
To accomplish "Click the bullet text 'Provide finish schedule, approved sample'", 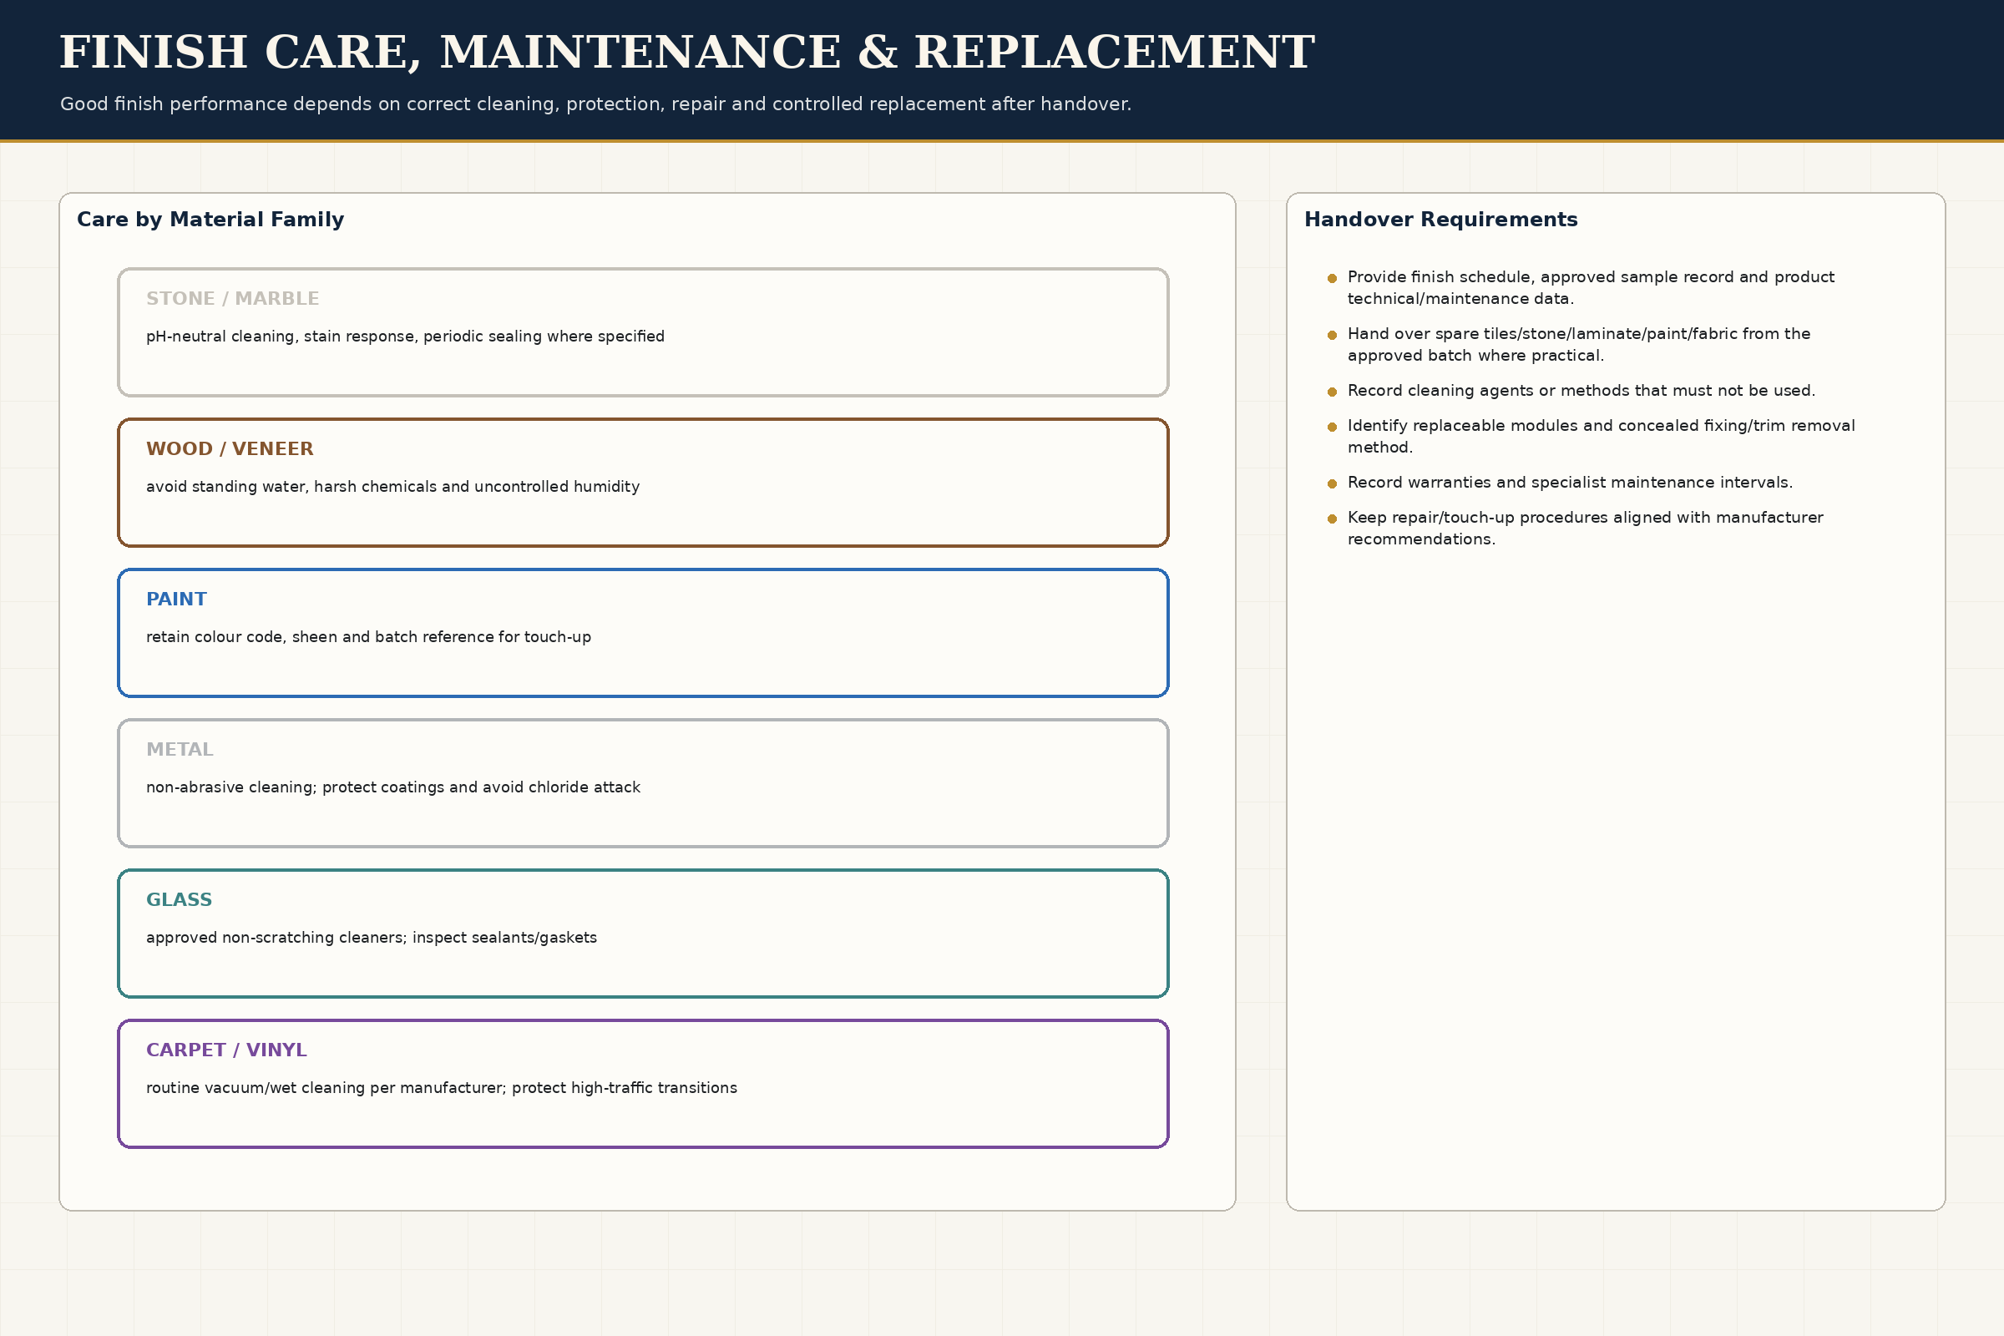I will tap(1591, 288).
